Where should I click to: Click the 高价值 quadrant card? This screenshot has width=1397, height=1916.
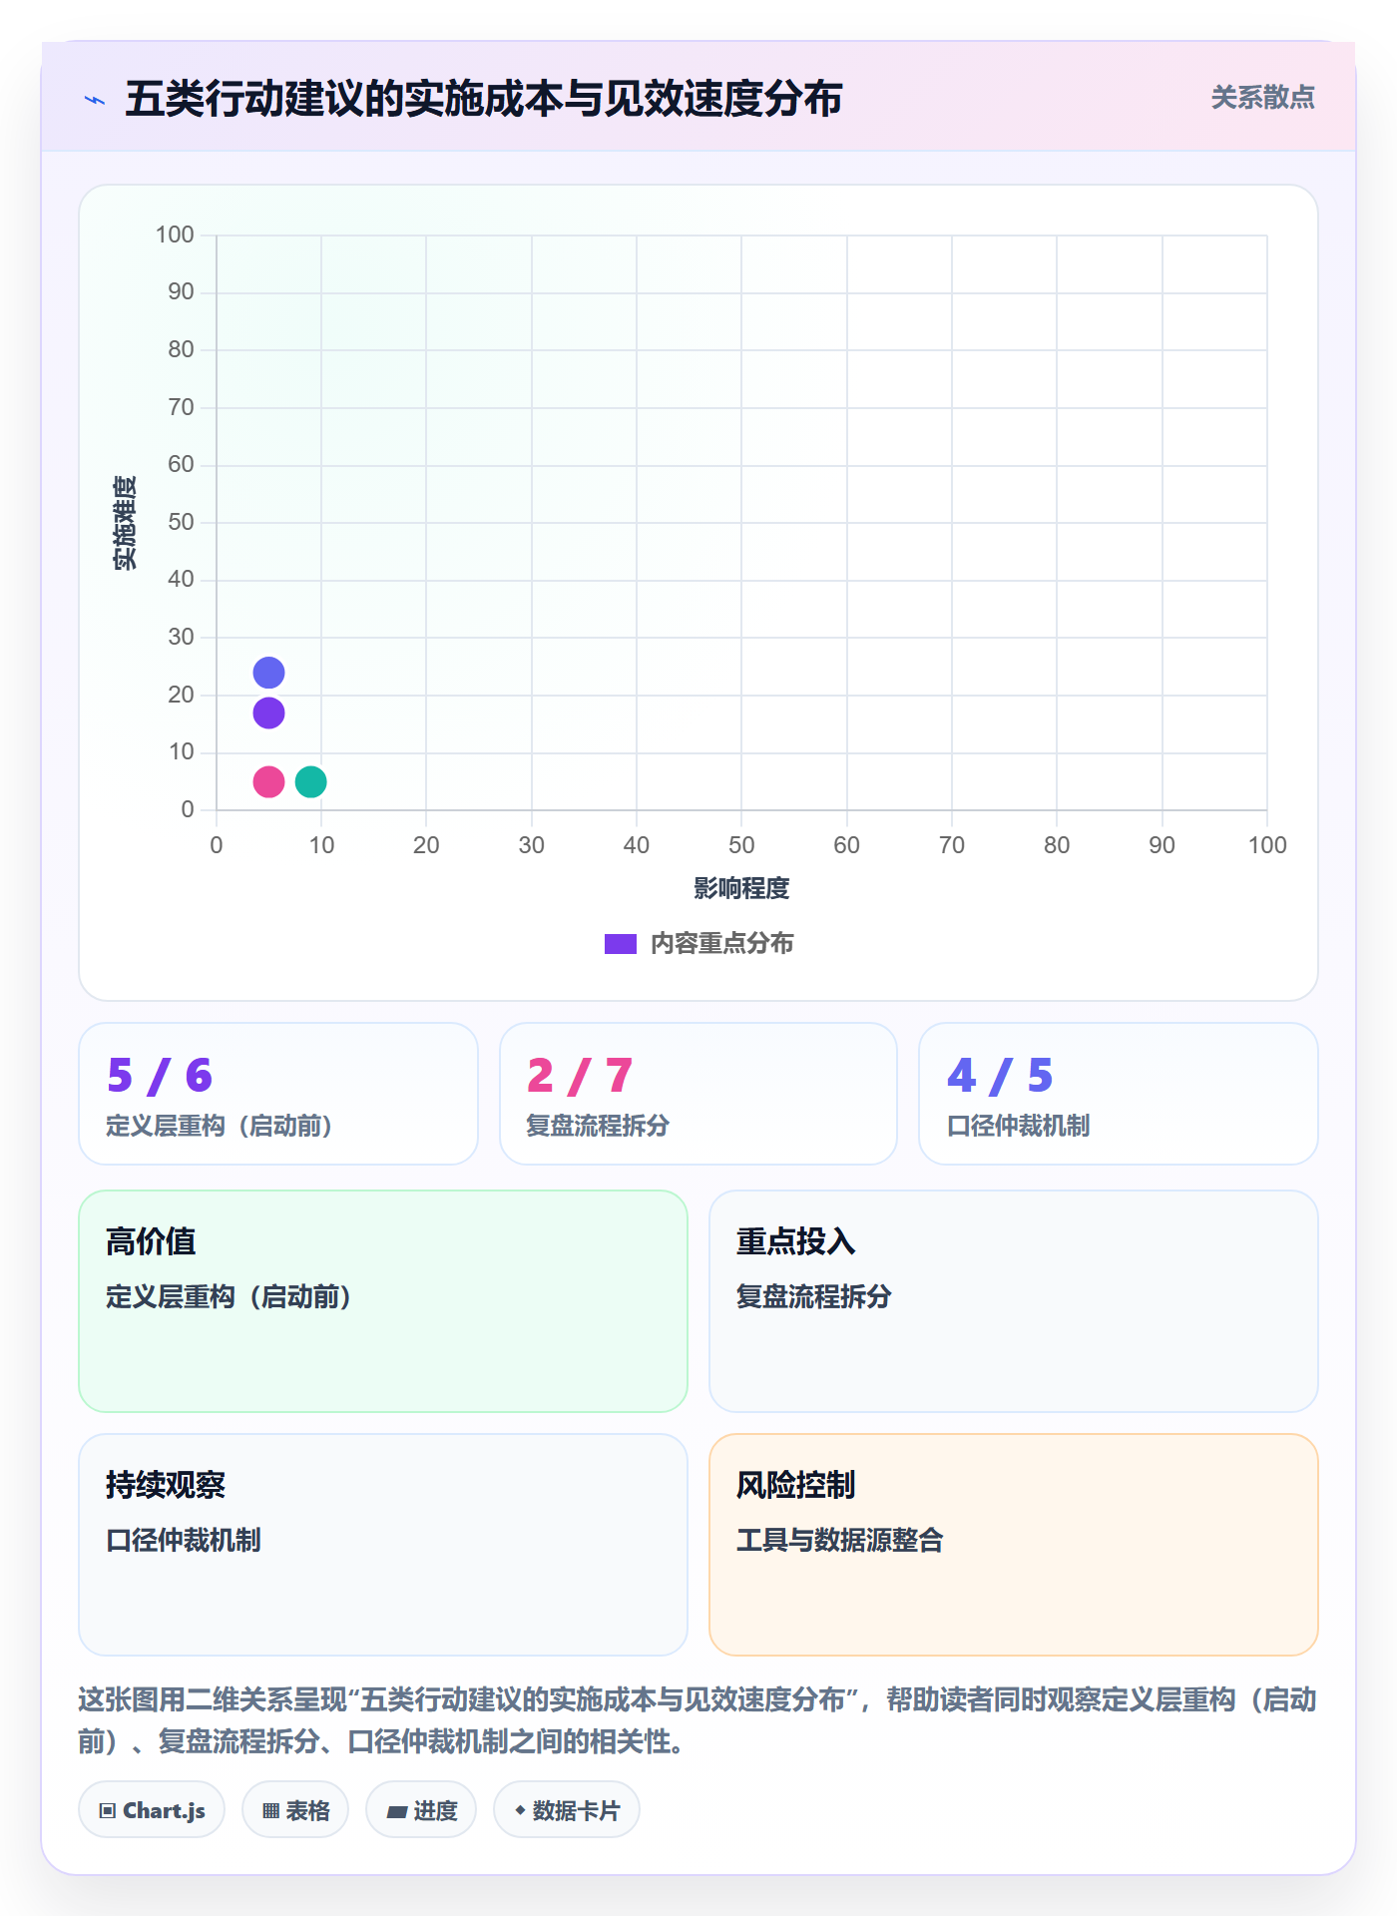tap(383, 1301)
